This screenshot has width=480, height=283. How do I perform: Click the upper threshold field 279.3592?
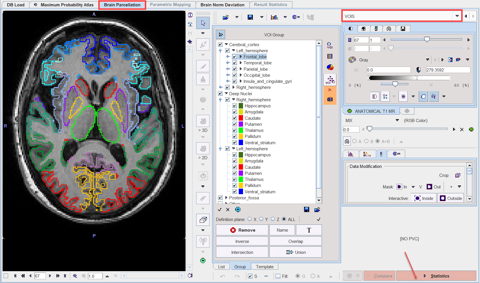(448, 70)
